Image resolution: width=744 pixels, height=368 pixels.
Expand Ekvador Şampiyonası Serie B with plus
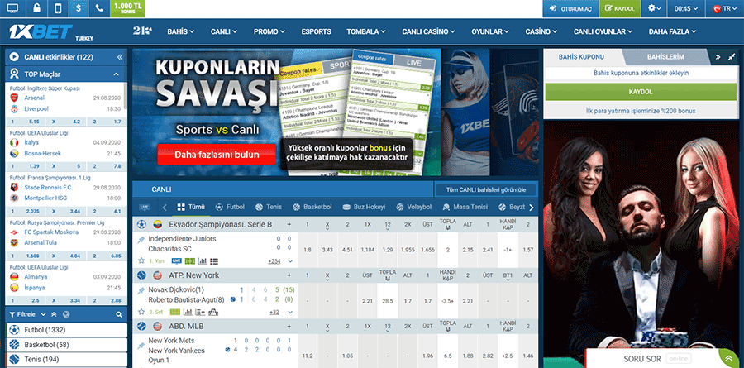[x=289, y=224]
